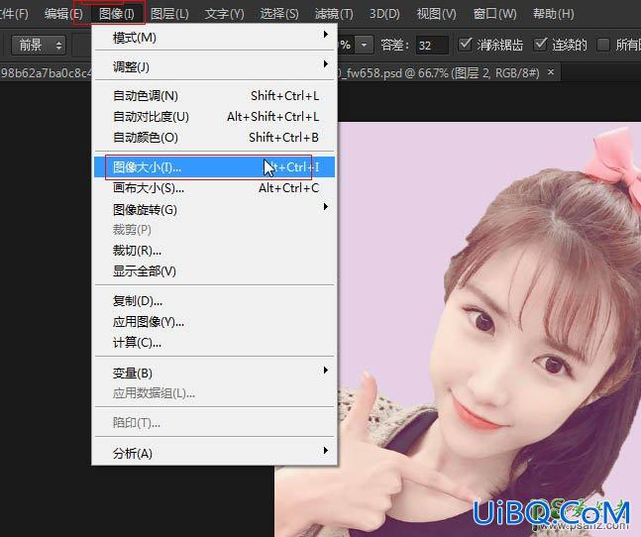Open the 编辑(E) menu
The width and height of the screenshot is (641, 537).
click(x=63, y=14)
